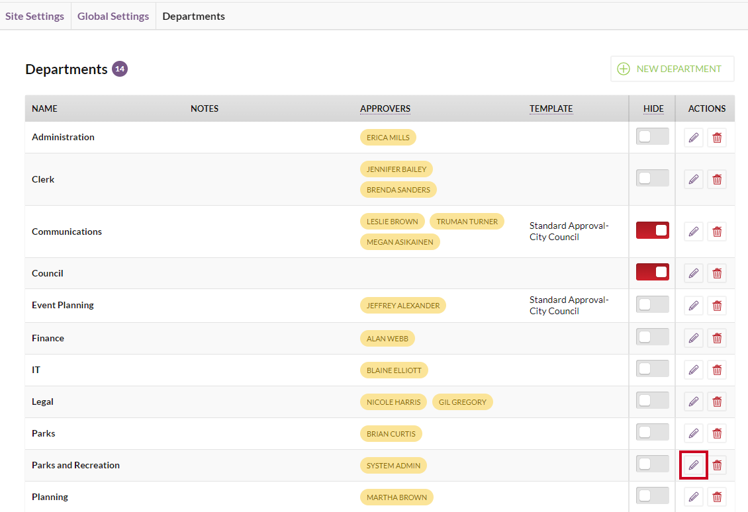The height and width of the screenshot is (512, 748).
Task: Click the Communications department name
Action: pyautogui.click(x=67, y=232)
